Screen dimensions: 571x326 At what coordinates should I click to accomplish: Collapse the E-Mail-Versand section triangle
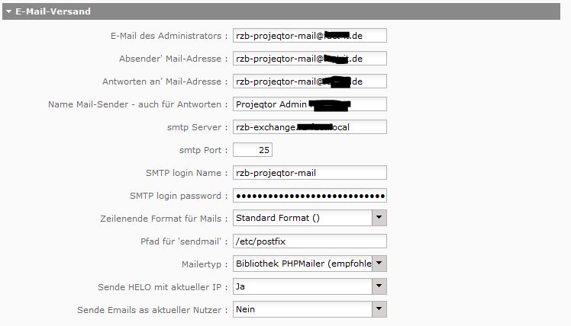tap(8, 12)
